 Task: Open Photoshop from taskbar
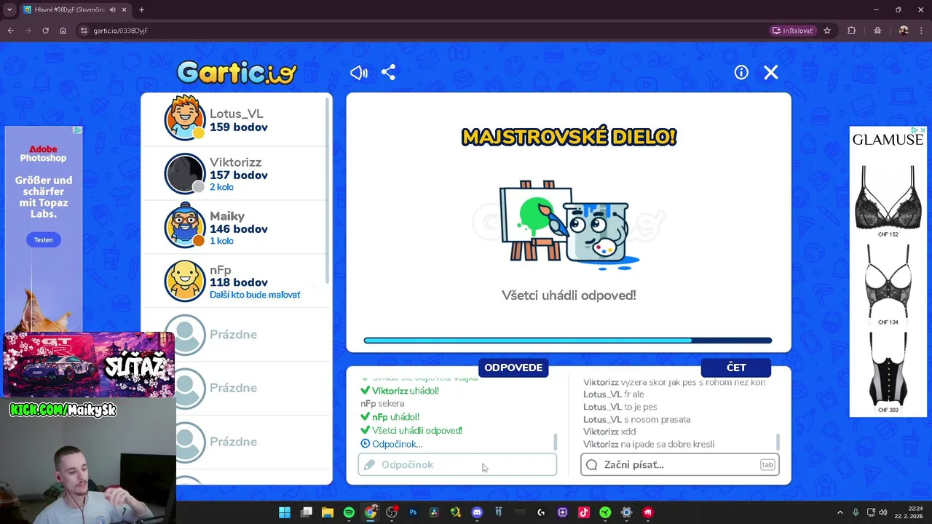coord(413,512)
